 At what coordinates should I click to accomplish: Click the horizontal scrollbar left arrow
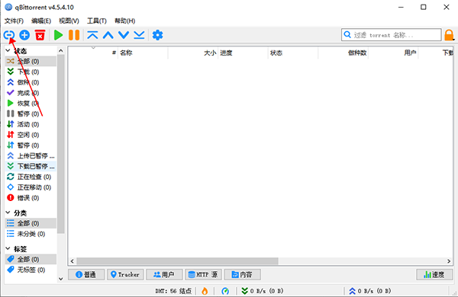click(x=73, y=261)
